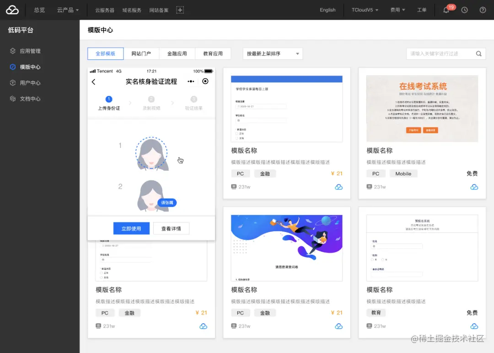
Task: Open 云服务器 in the top navigation
Action: tap(105, 10)
